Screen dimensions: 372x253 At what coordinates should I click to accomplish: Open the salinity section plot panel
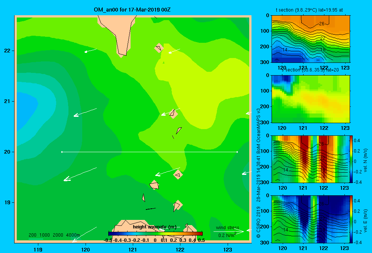(x=311, y=99)
